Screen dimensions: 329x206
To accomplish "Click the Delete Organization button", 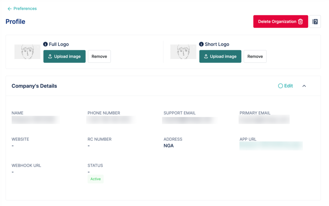I will (280, 22).
